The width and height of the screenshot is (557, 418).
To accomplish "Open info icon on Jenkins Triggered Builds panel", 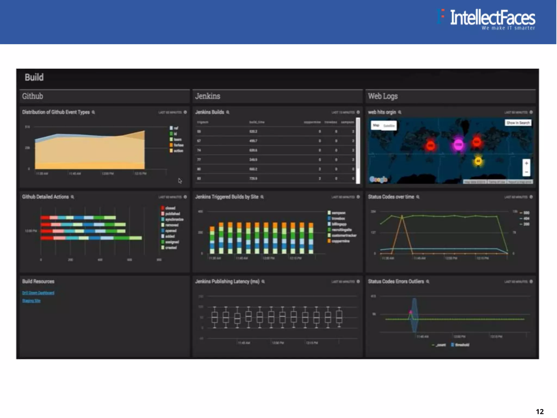I will (x=358, y=197).
